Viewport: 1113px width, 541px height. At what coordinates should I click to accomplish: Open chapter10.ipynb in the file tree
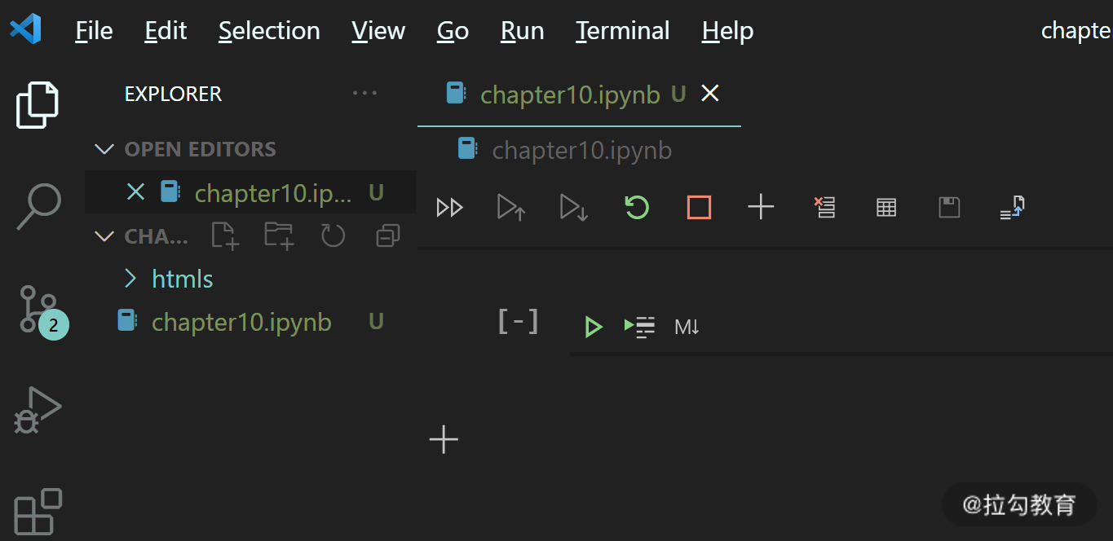(x=241, y=322)
